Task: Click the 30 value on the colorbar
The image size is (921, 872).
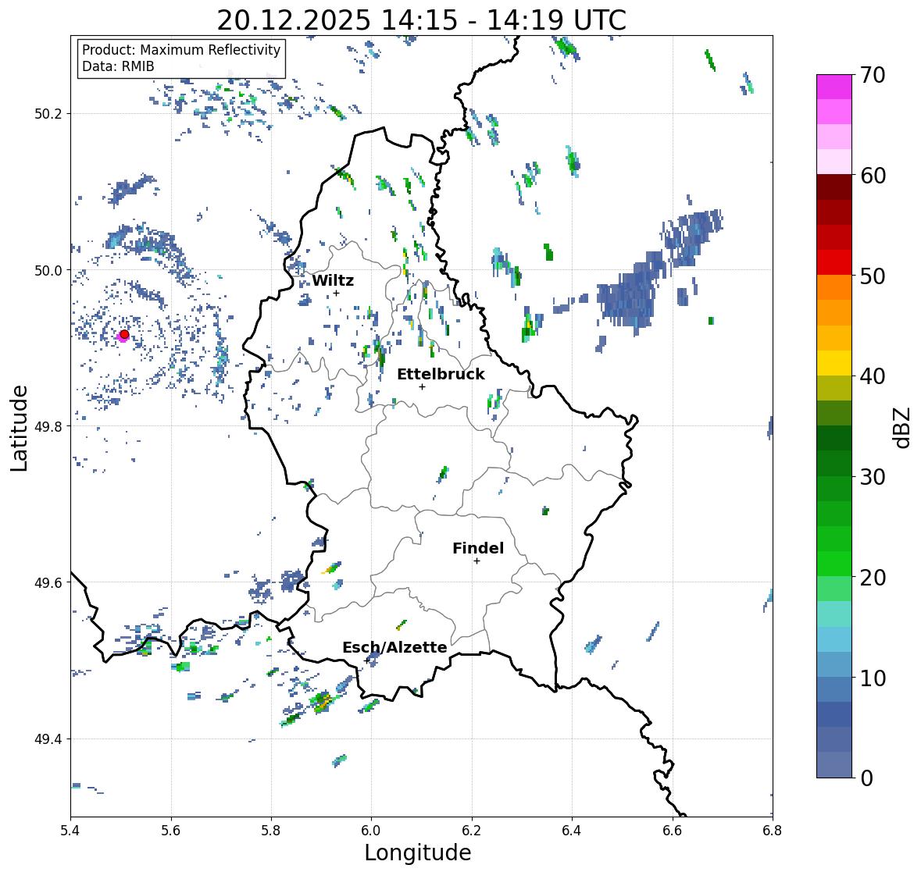Action: pos(873,477)
